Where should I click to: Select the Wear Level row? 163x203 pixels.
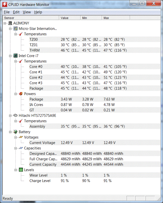point(95,175)
